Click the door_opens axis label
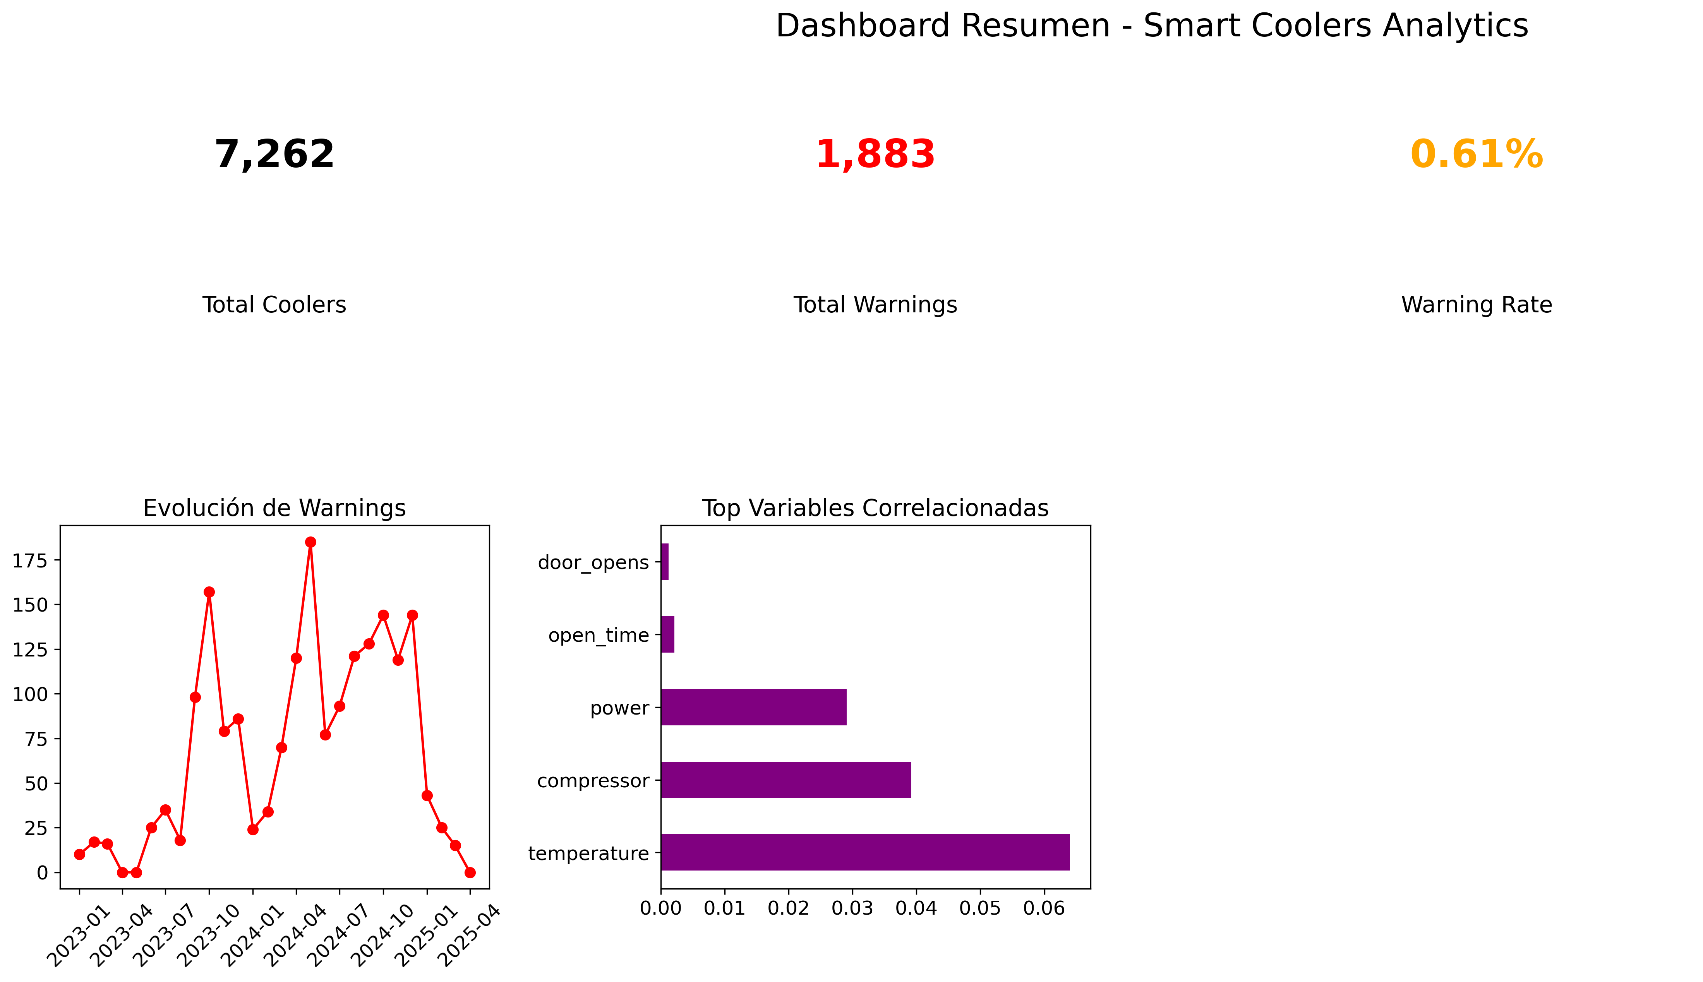1703x982 pixels. [x=593, y=562]
